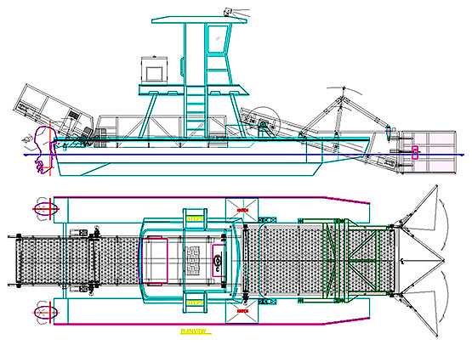Click the lower outboard motor ellipse in plan view
Viewport: 472px width, 345px height.
[x=45, y=312]
